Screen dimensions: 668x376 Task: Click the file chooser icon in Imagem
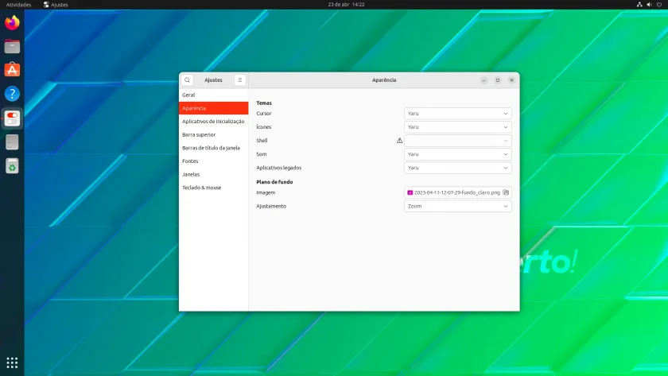506,192
